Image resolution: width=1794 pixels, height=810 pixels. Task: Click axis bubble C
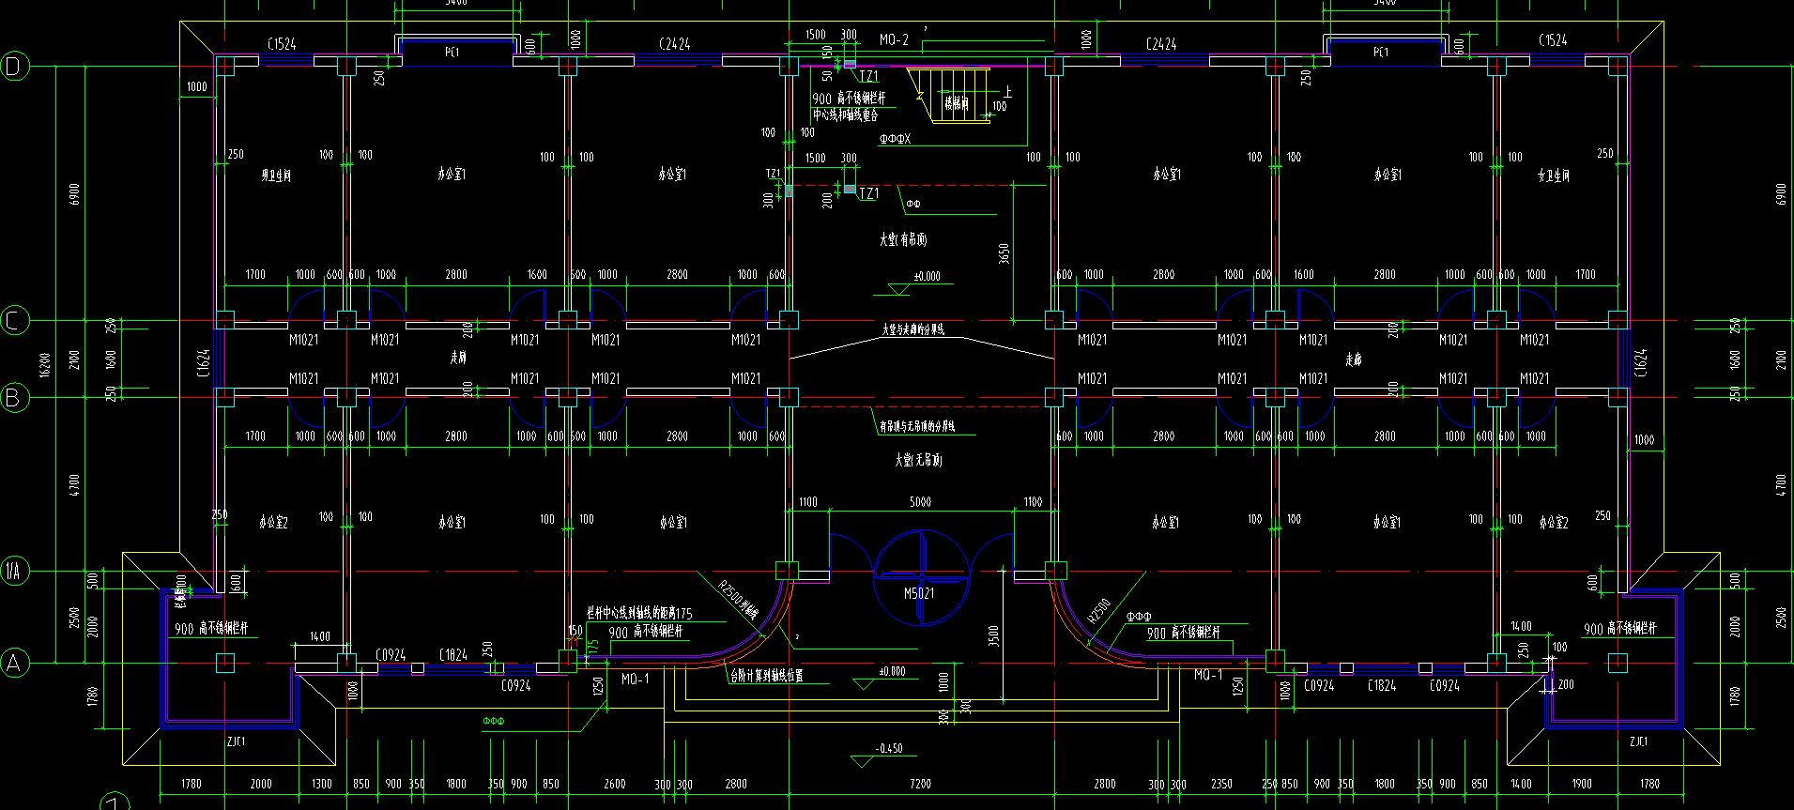click(x=15, y=320)
